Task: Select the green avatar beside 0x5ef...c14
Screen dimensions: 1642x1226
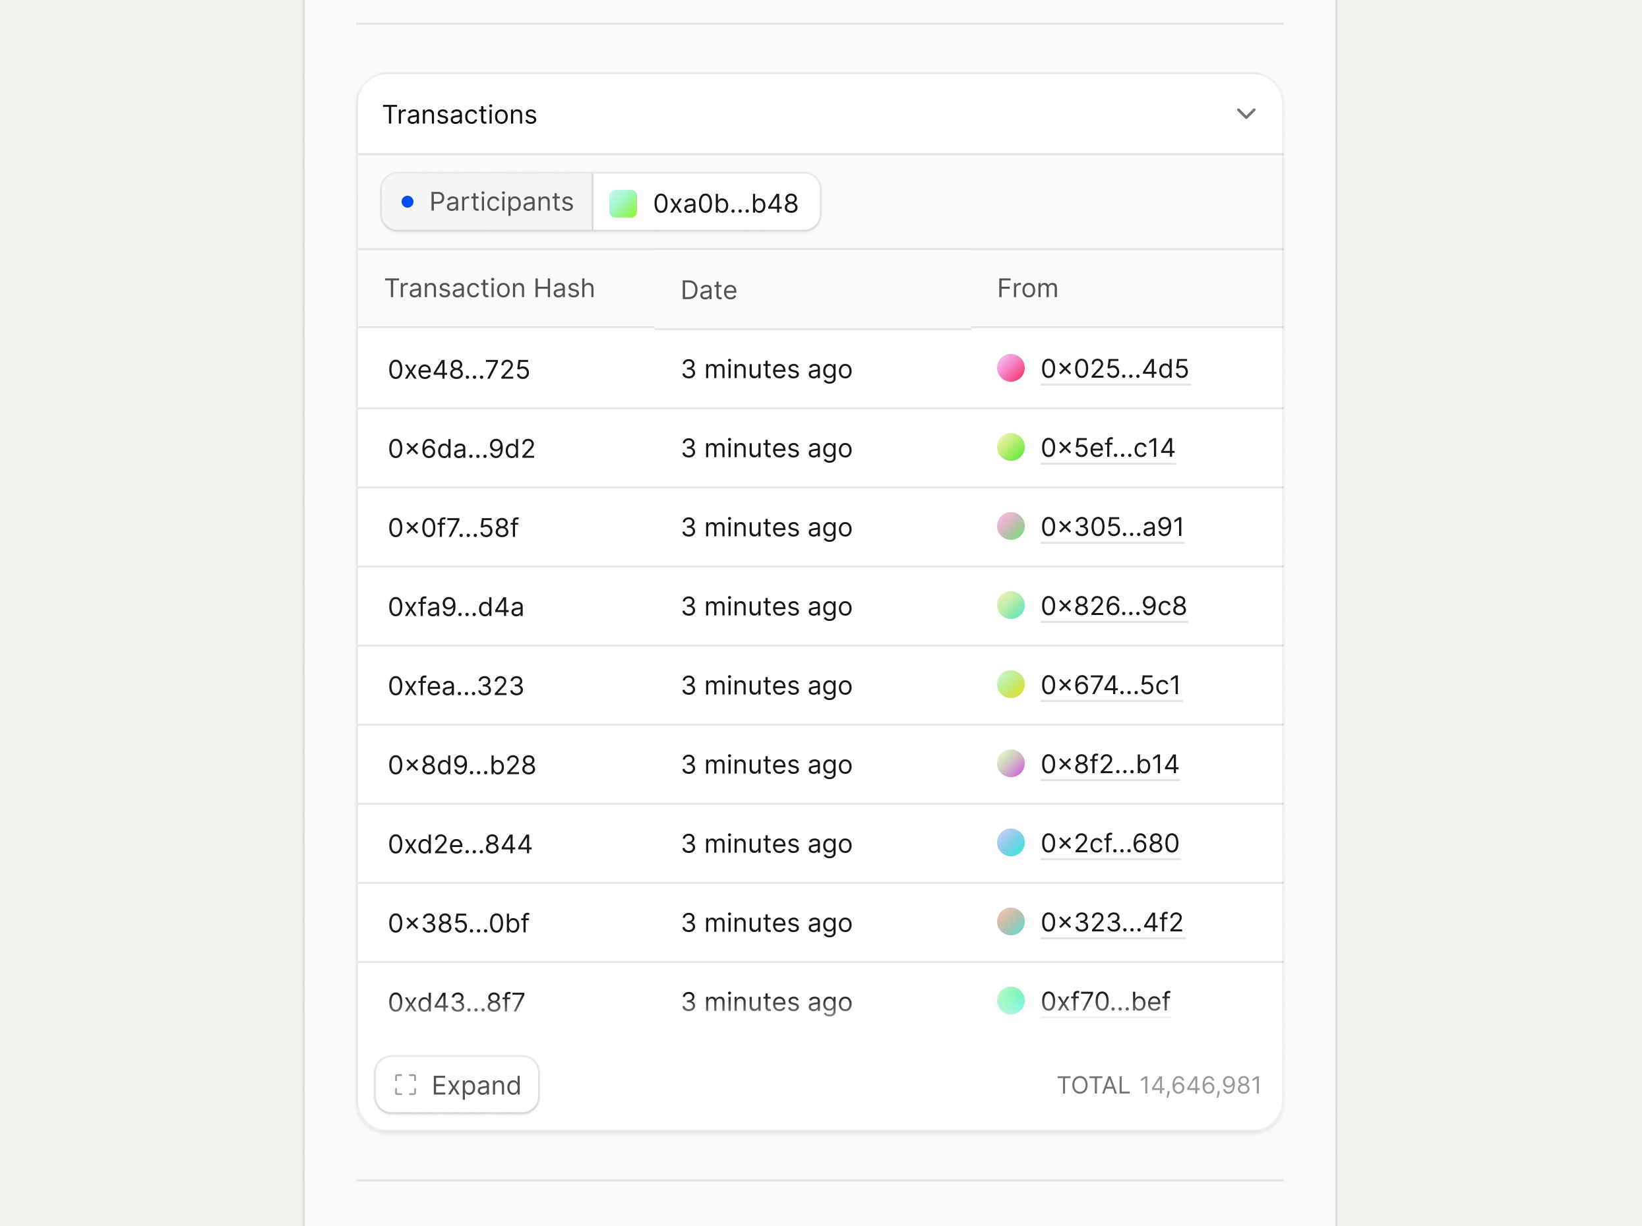Action: pos(1011,448)
